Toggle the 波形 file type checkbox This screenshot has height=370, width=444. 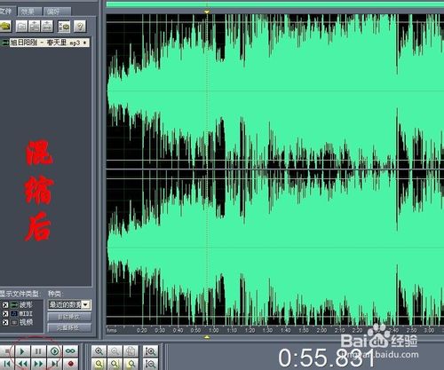pyautogui.click(x=5, y=304)
